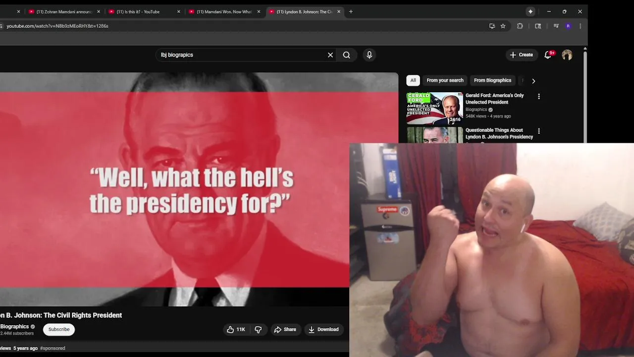This screenshot has width=634, height=357.
Task: Share the video
Action: click(285, 329)
